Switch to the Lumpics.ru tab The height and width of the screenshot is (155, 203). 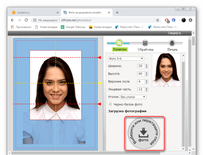(35, 13)
